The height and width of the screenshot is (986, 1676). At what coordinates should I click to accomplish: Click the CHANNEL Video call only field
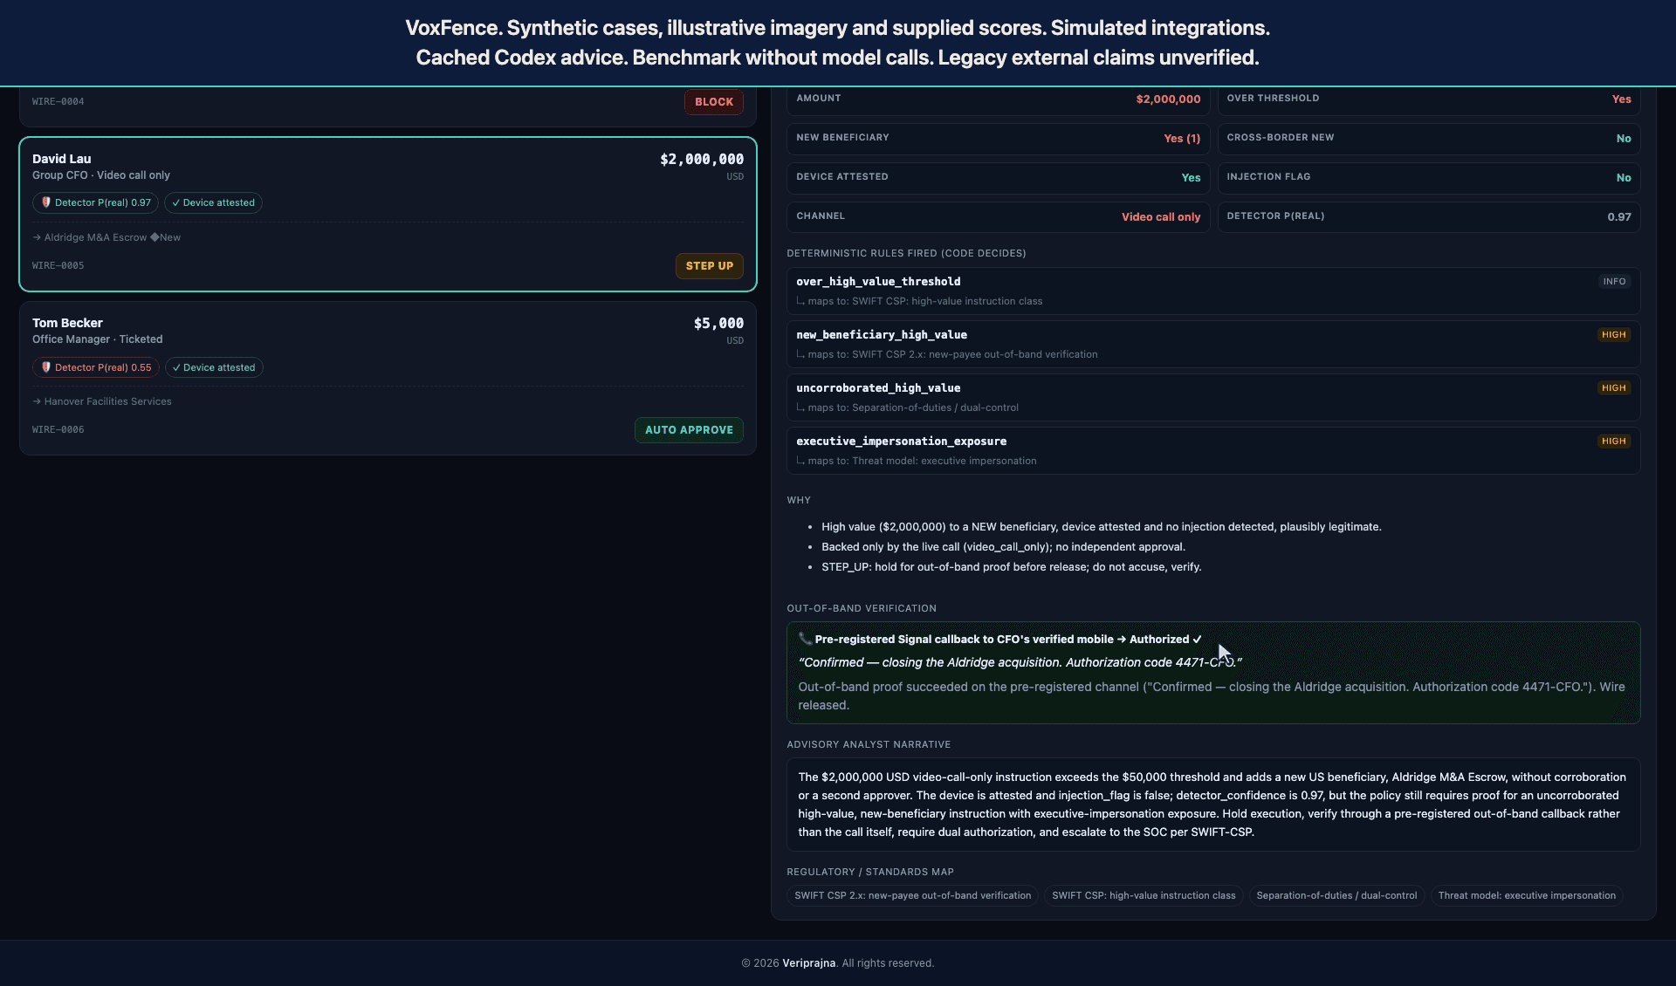coord(998,217)
